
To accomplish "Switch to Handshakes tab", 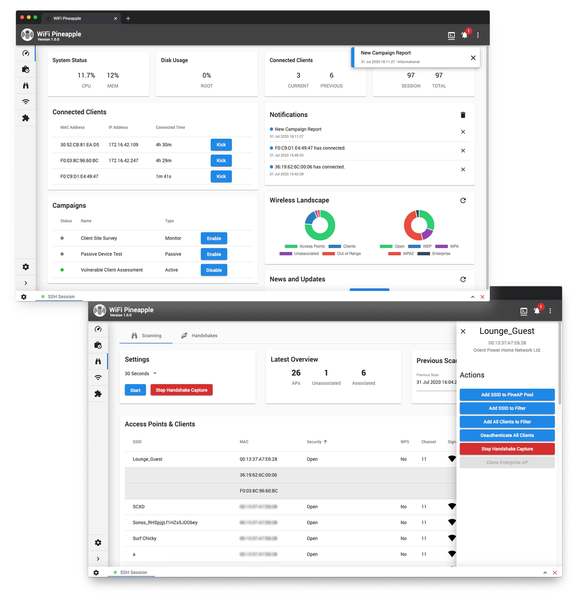I will click(x=199, y=336).
